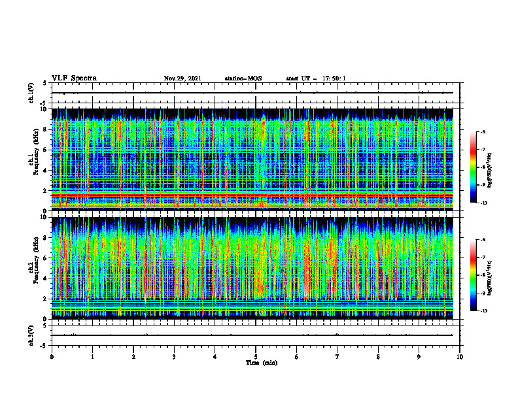The height and width of the screenshot is (400, 518).
Task: Select the ch.1 "Frequency (kHz)" axis label
Action: [x=38, y=152]
